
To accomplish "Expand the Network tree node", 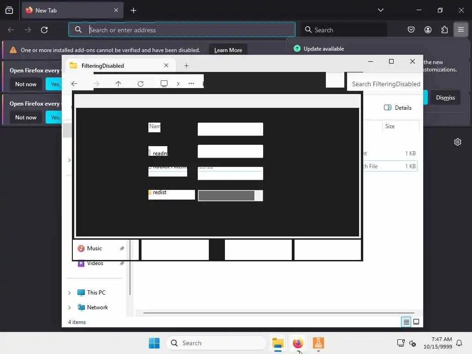I will point(69,307).
